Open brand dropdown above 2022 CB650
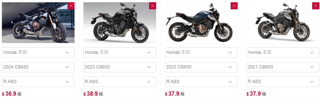 point(201,52)
